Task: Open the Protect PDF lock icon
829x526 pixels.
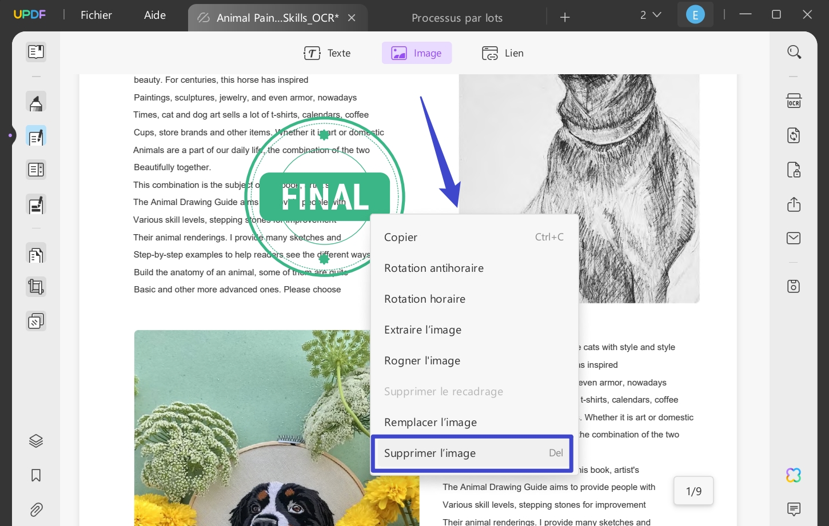Action: 794,170
